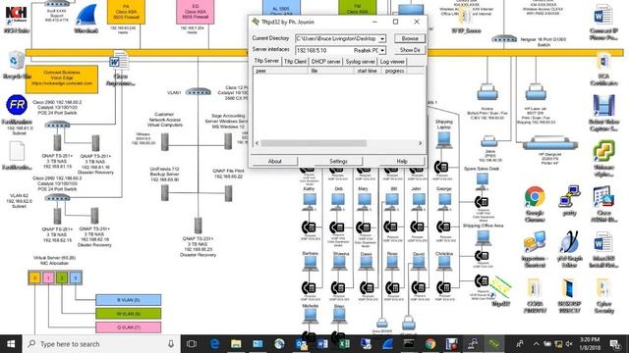
Task: Open the Recycle Bin on the desktop
Action: point(16,65)
